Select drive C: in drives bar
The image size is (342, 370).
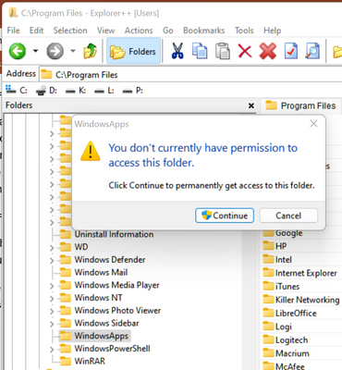[x=17, y=91]
